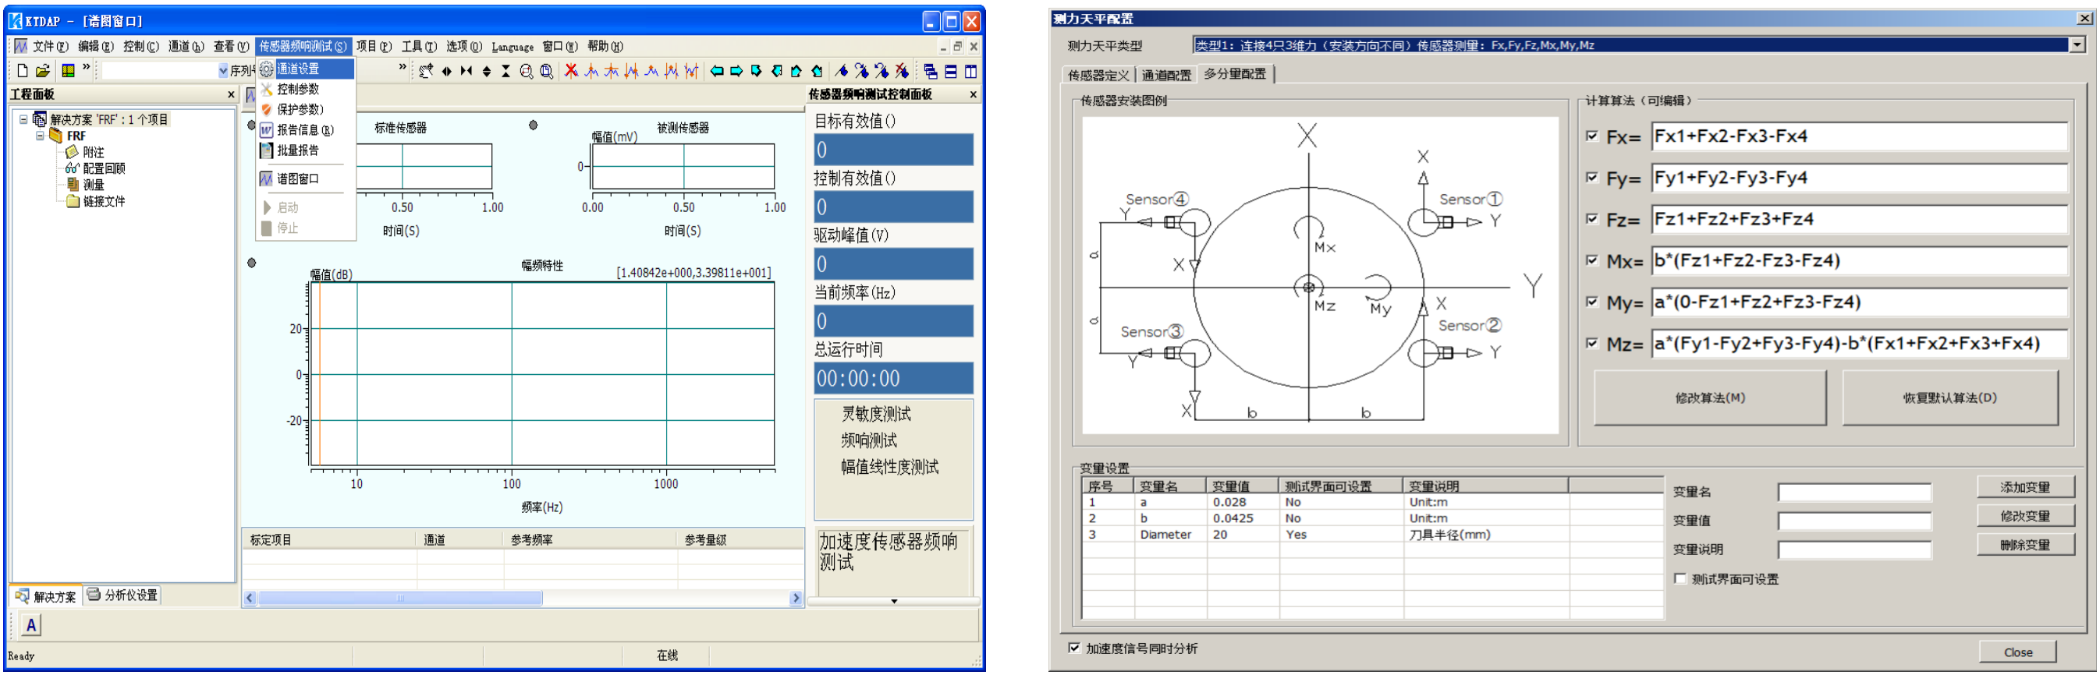Click the 变量名 input field
2100x675 pixels.
[x=1853, y=493]
